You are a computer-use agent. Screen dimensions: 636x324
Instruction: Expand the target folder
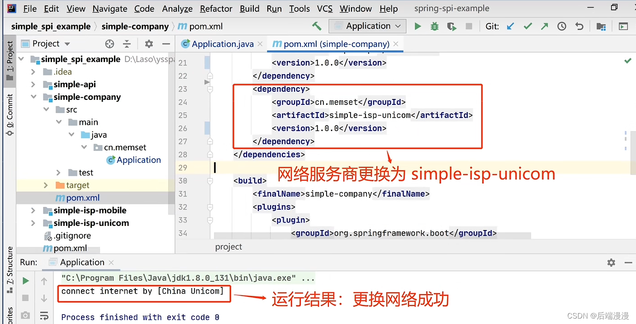tap(46, 185)
